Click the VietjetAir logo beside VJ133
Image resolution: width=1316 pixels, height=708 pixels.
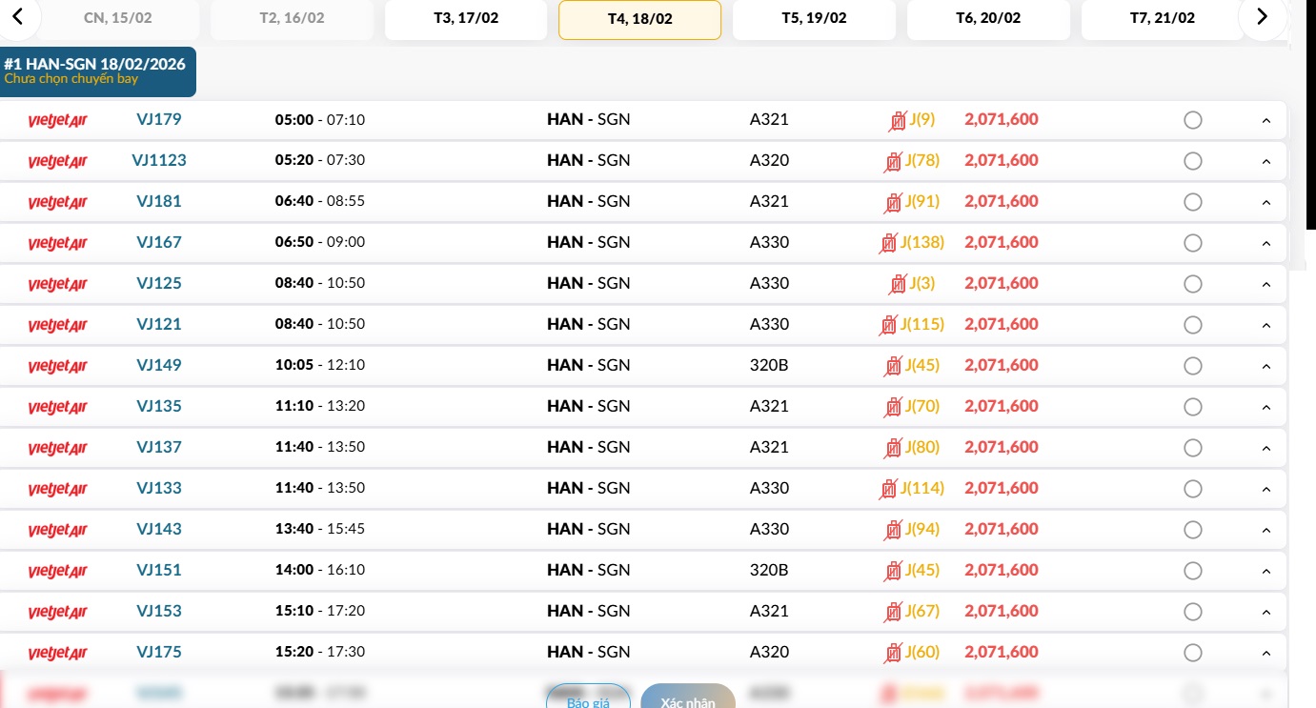[x=57, y=489]
